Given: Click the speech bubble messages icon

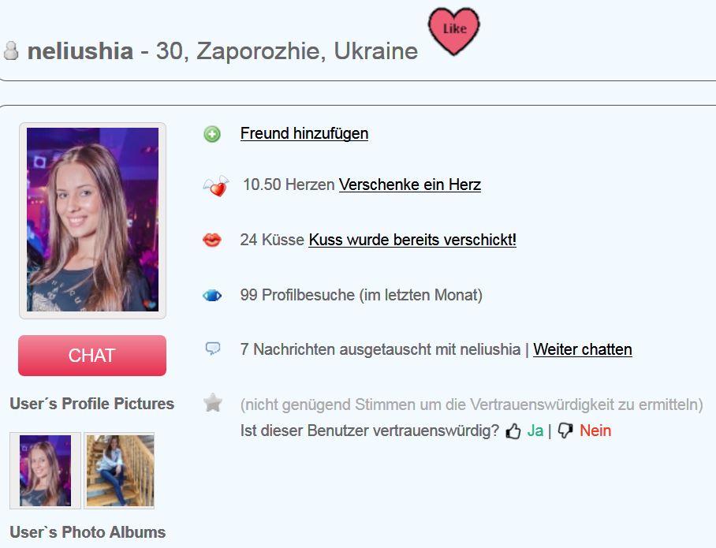Looking at the screenshot, I should pyautogui.click(x=213, y=349).
